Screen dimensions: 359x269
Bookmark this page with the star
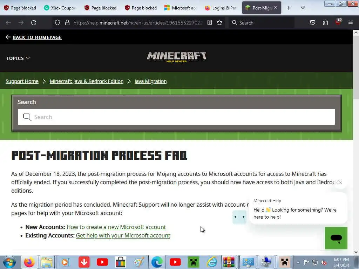click(x=219, y=22)
